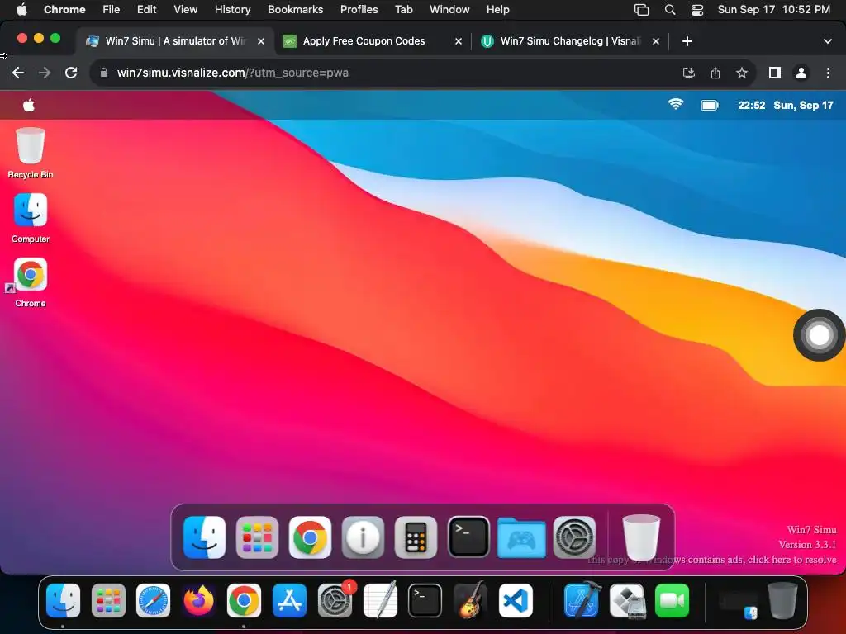Open the View menu
The height and width of the screenshot is (634, 846).
coord(185,9)
